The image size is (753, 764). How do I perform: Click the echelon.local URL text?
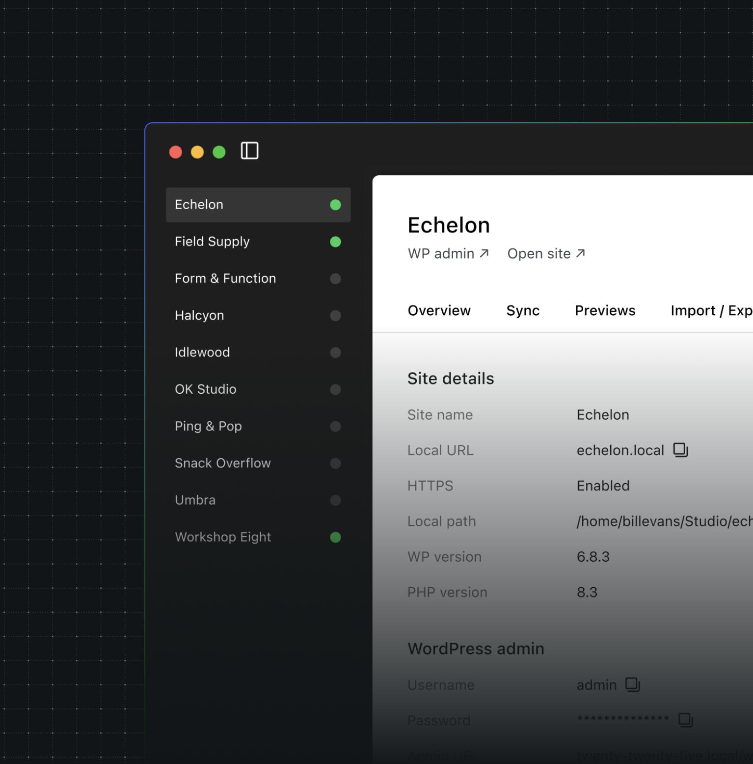(x=620, y=450)
